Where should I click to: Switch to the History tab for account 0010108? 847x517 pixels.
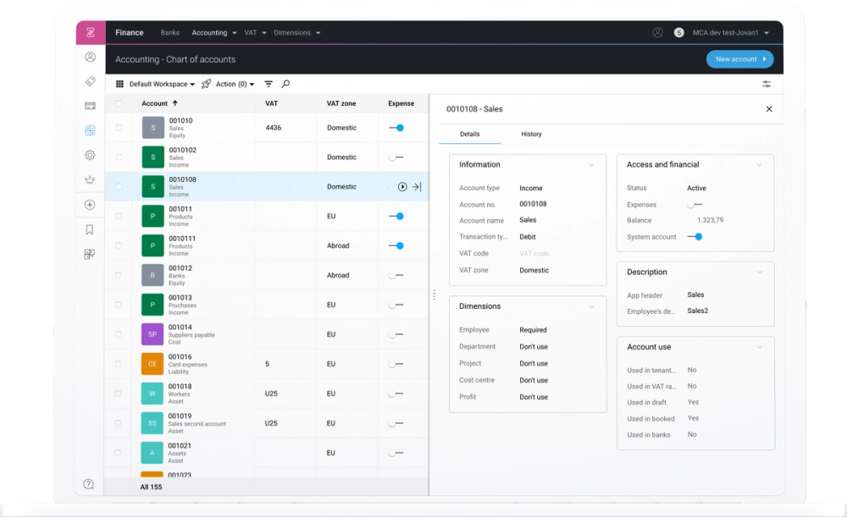(x=531, y=134)
